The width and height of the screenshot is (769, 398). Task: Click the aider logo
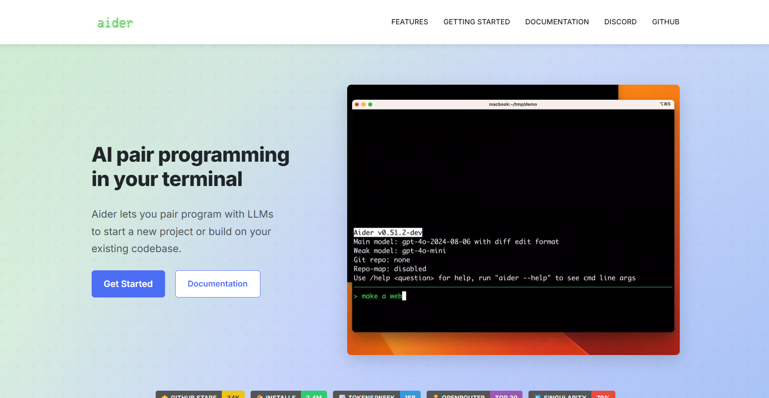pyautogui.click(x=115, y=23)
